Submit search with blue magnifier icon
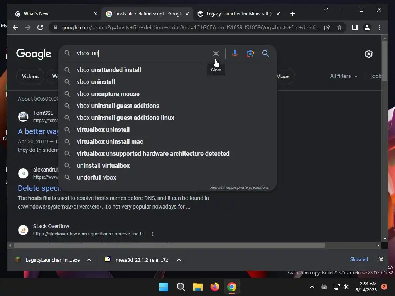The height and width of the screenshot is (296, 395). tap(265, 53)
